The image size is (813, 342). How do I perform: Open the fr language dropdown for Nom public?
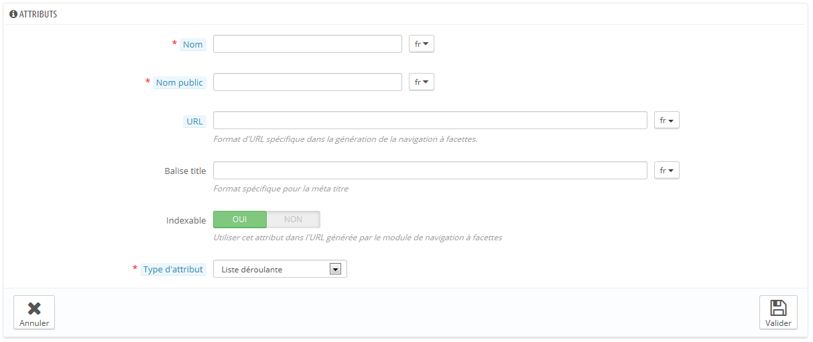[x=422, y=82]
